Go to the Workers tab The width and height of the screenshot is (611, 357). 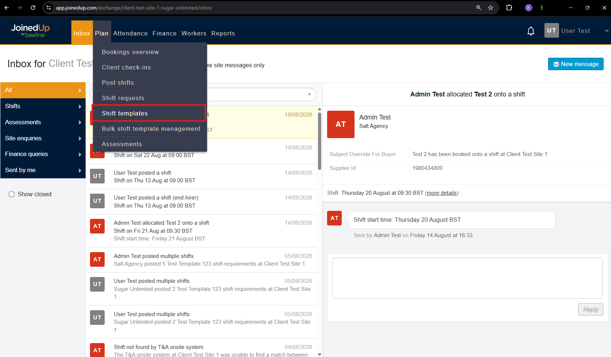pyautogui.click(x=194, y=33)
